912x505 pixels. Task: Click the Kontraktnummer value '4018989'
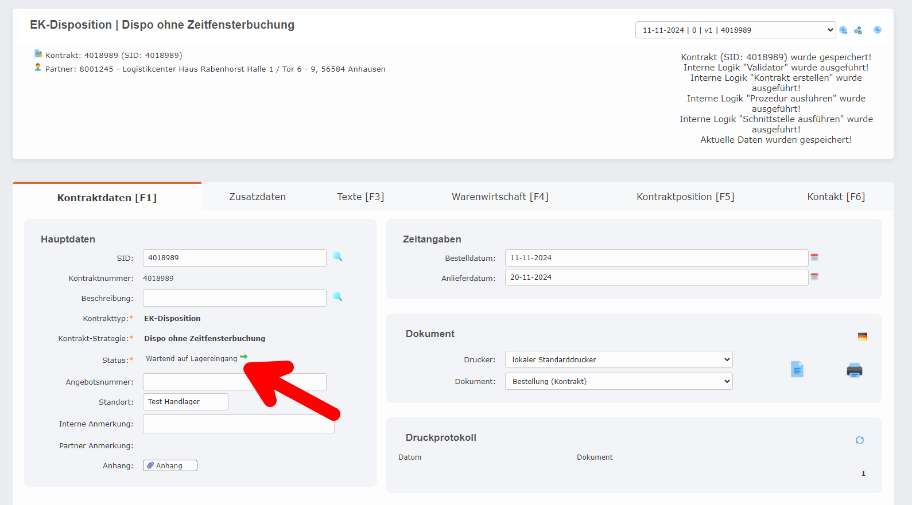158,278
